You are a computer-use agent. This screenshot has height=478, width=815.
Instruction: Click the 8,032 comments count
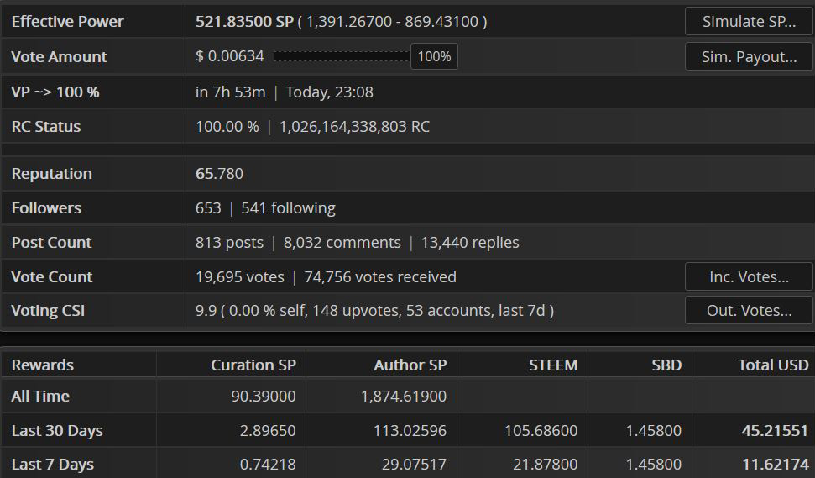(x=342, y=243)
